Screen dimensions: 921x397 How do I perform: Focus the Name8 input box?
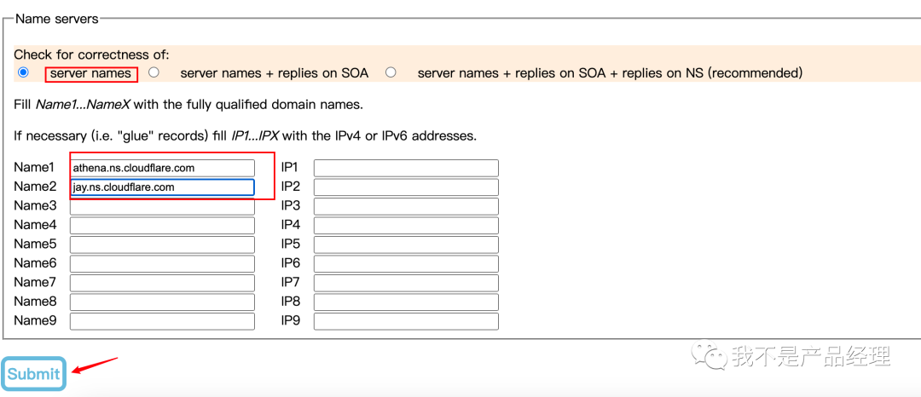[162, 302]
